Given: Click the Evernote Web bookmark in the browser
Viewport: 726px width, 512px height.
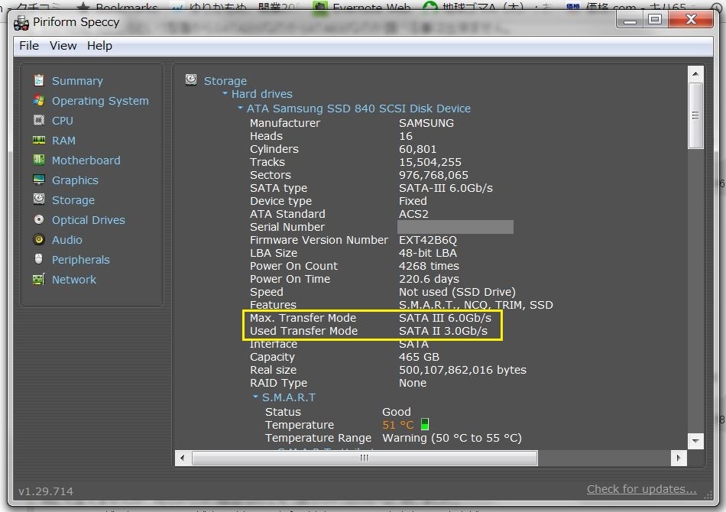Looking at the screenshot, I should (363, 6).
